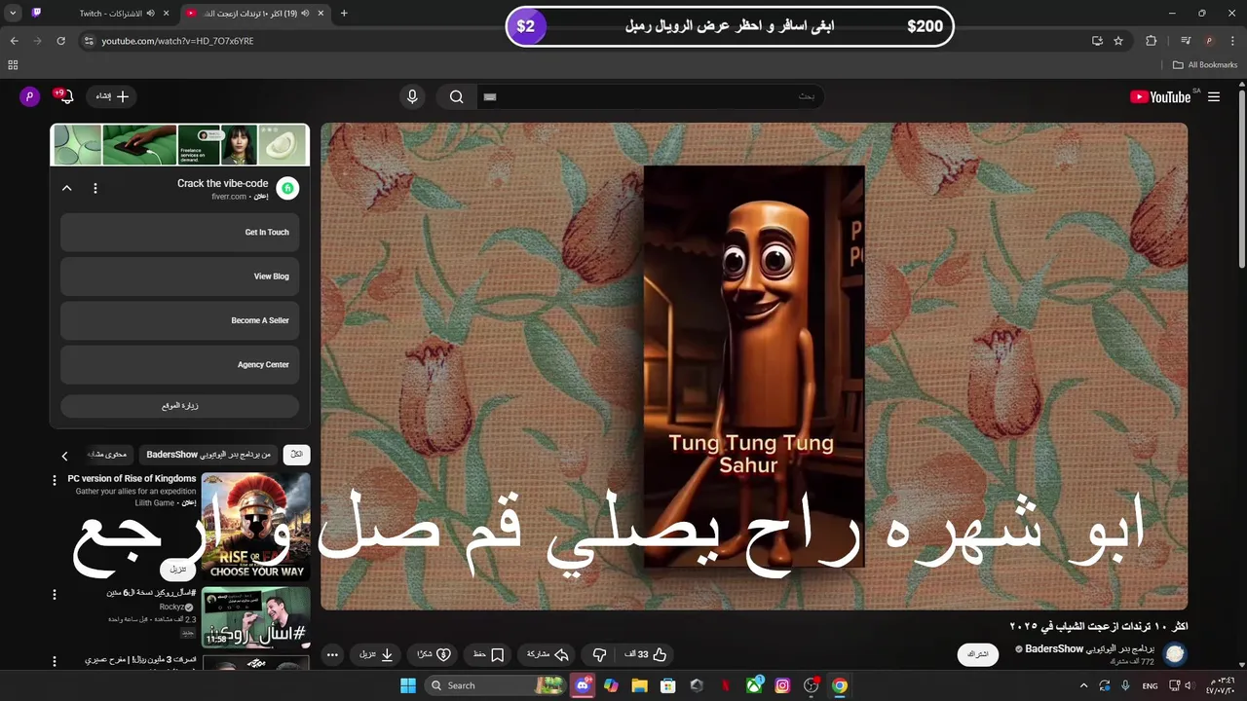Open the Windows Start menu
This screenshot has width=1247, height=701.
coord(408,685)
